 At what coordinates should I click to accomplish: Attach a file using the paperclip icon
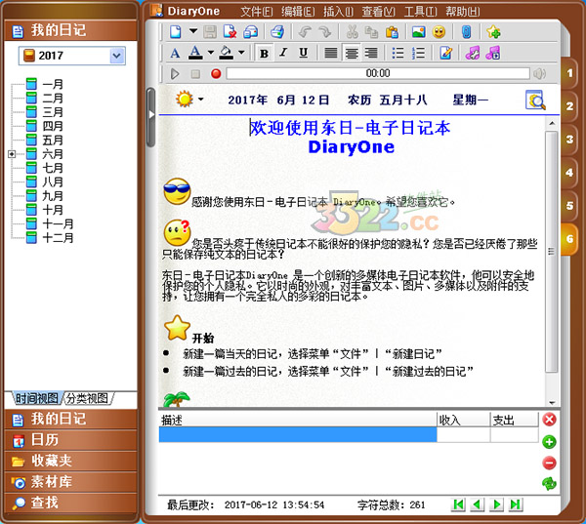click(x=466, y=32)
